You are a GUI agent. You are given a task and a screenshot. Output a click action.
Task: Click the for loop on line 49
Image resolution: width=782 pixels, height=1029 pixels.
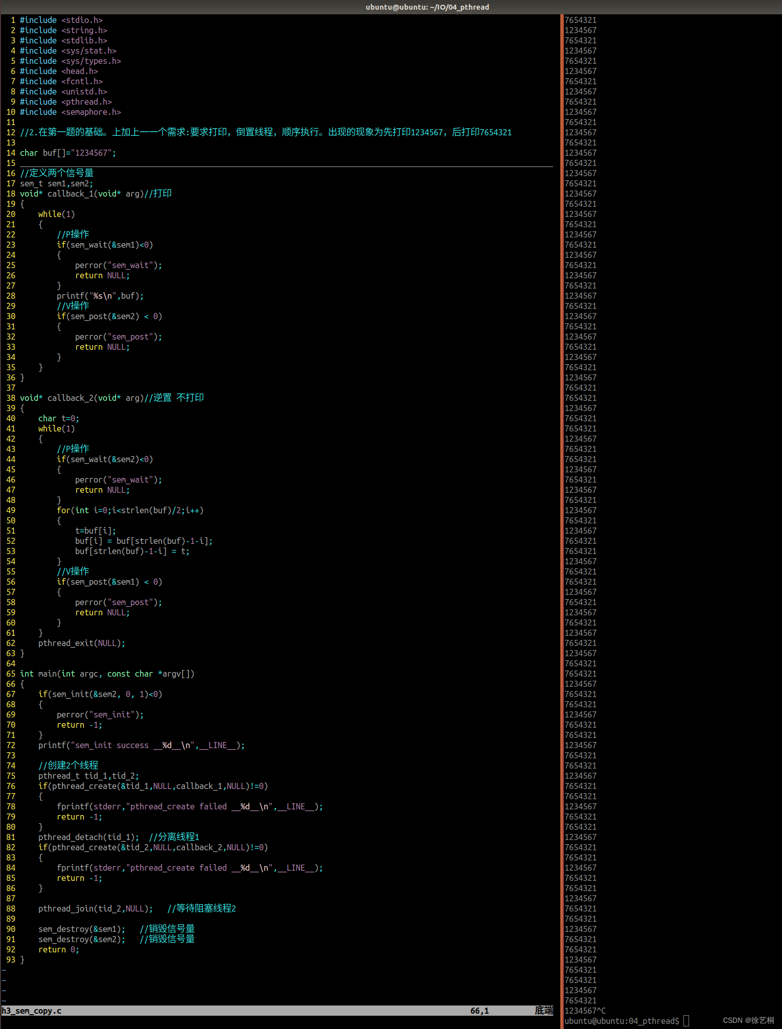click(x=130, y=510)
